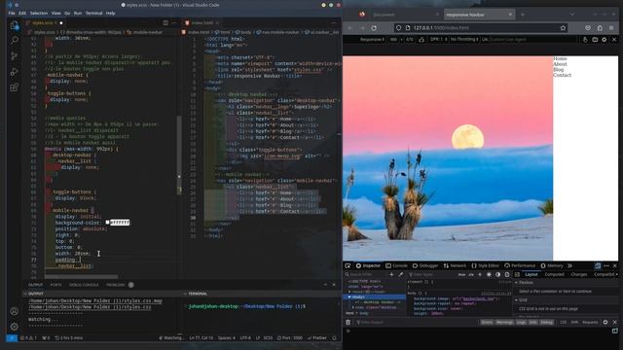
Task: Clear the console output with trash icon
Action: tap(348, 322)
